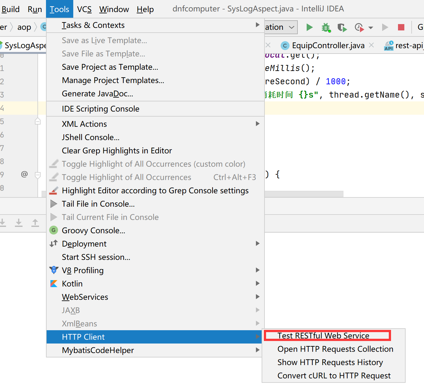Click Highlight Editor according to Grep Console settings
This screenshot has height=392, width=424.
[x=155, y=191]
